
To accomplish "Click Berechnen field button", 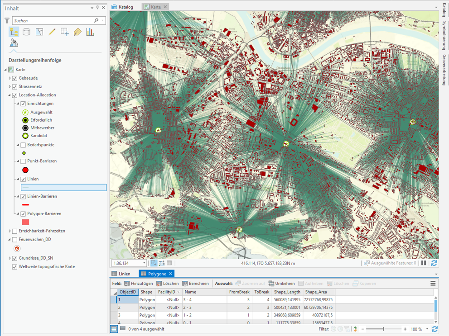I will (196, 284).
